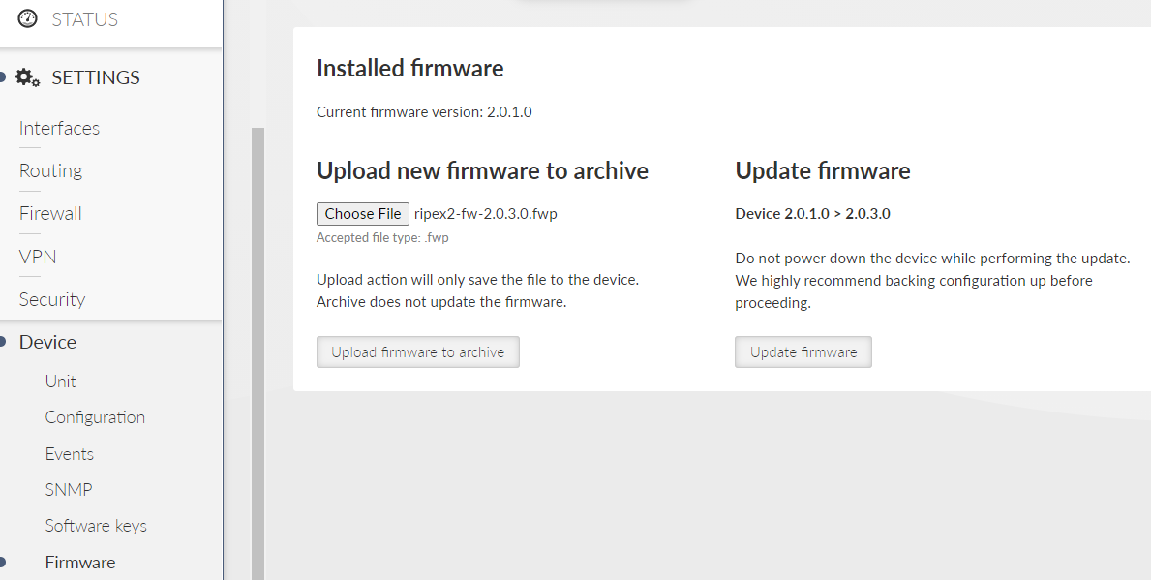Open SNMP device settings
The height and width of the screenshot is (580, 1151).
tap(69, 489)
